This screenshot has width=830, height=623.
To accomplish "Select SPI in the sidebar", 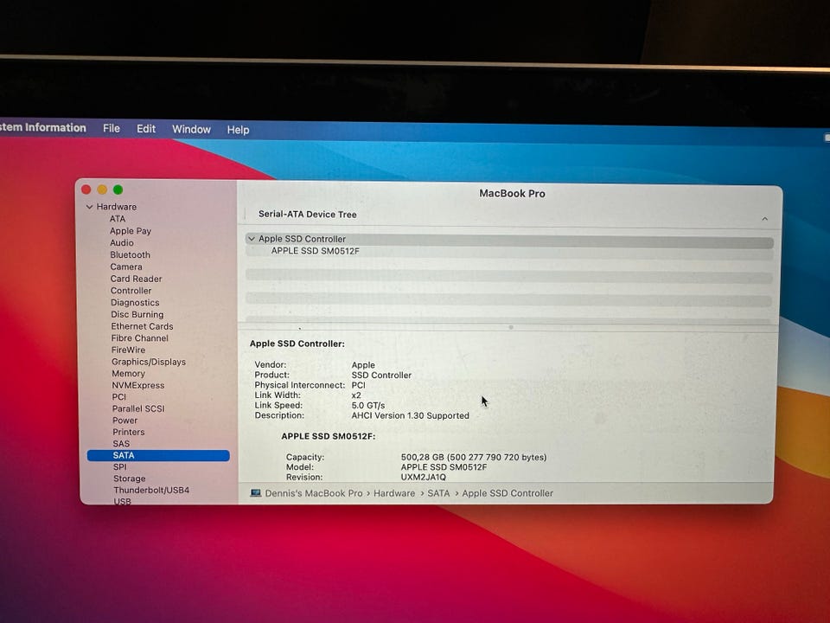I will (120, 466).
